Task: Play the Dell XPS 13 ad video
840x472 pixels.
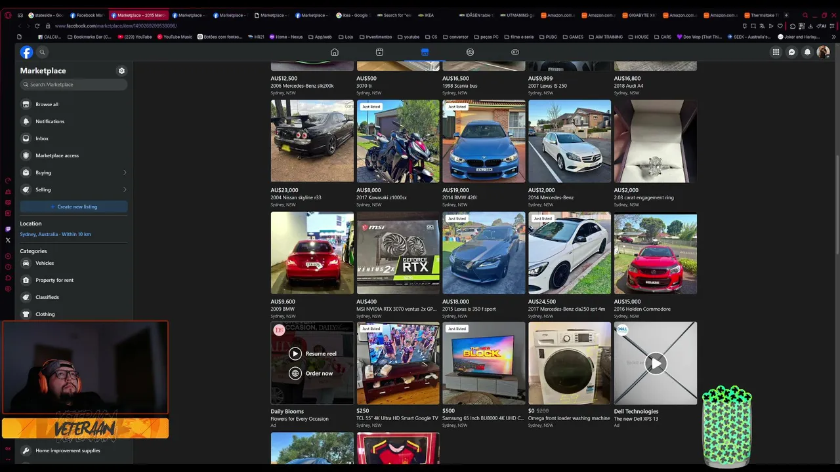Action: 655,363
